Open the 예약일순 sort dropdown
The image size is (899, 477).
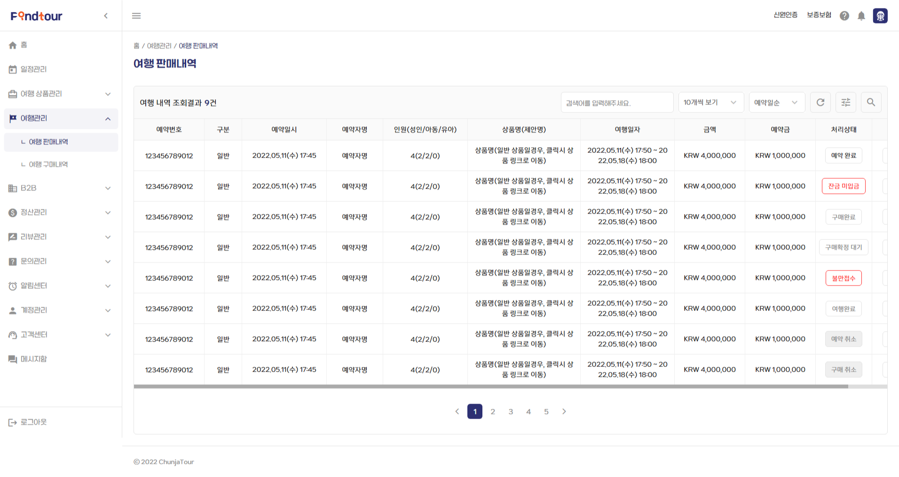coord(777,102)
